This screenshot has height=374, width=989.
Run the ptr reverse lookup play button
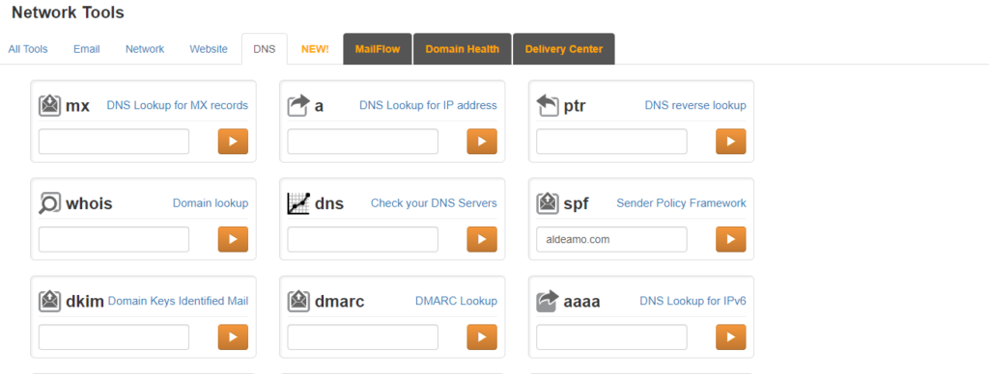(730, 142)
